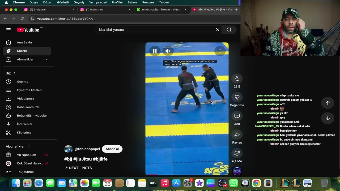Mute the Short's volume
The height and width of the screenshot is (191, 340).
point(168,51)
